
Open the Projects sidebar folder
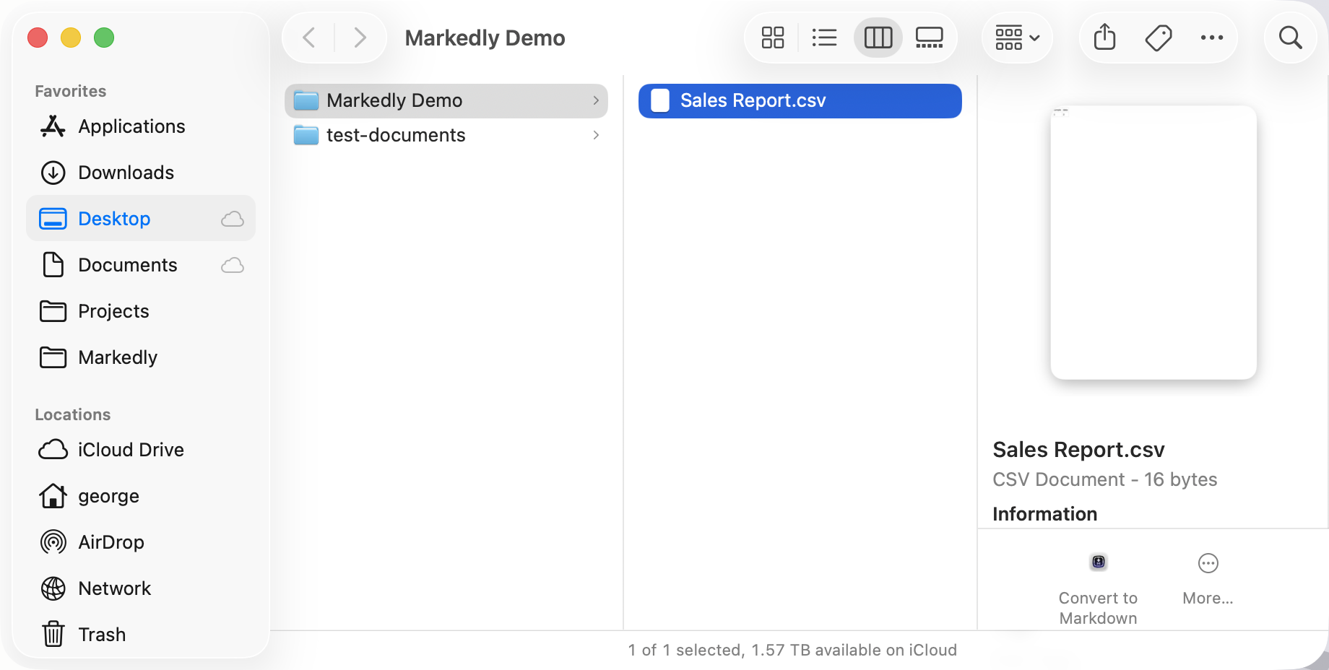point(141,311)
